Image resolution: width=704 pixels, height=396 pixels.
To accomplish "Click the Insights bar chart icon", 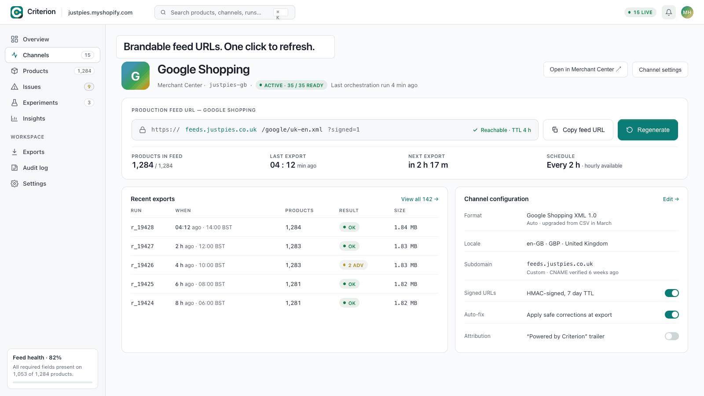I will pos(15,118).
